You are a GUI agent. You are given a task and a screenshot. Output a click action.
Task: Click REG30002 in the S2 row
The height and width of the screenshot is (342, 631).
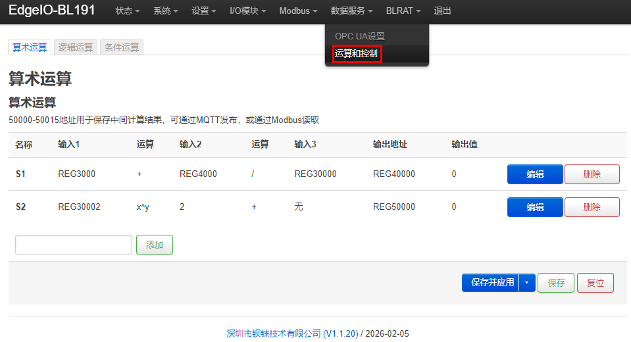pyautogui.click(x=79, y=207)
